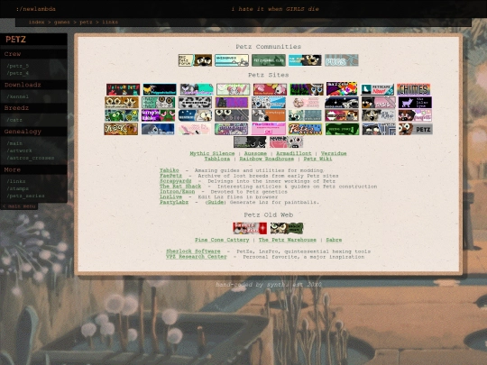Open /catz under Breedz

[x=14, y=120]
